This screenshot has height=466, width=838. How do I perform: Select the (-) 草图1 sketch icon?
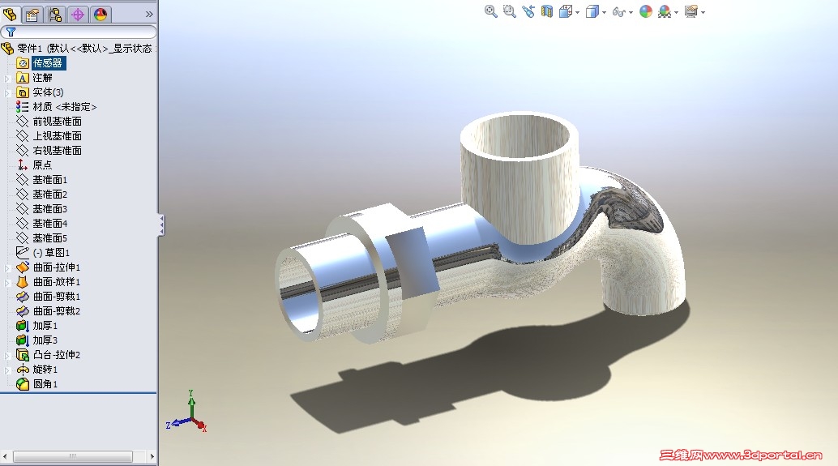[x=23, y=252]
